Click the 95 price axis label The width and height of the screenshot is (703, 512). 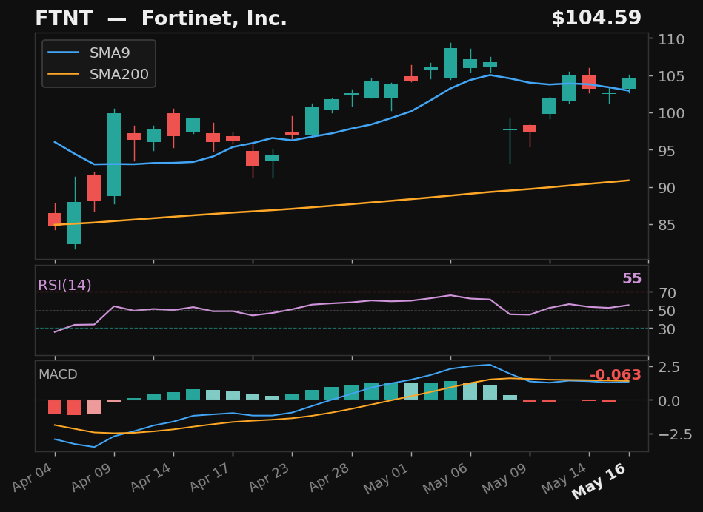pyautogui.click(x=666, y=151)
